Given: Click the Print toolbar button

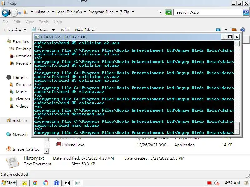Looking at the screenshot, I should coord(65,30).
